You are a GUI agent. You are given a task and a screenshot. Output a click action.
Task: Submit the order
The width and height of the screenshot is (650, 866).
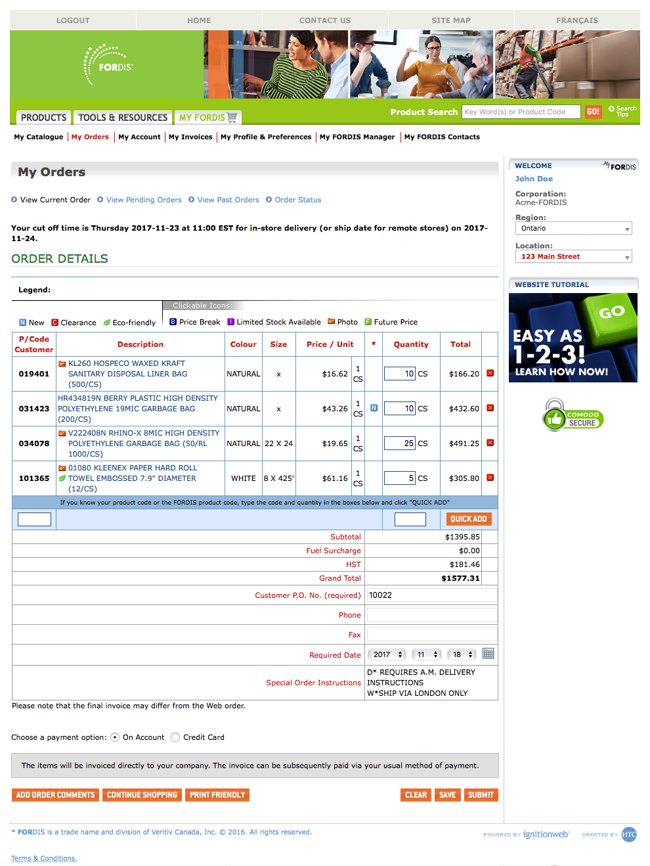(481, 795)
